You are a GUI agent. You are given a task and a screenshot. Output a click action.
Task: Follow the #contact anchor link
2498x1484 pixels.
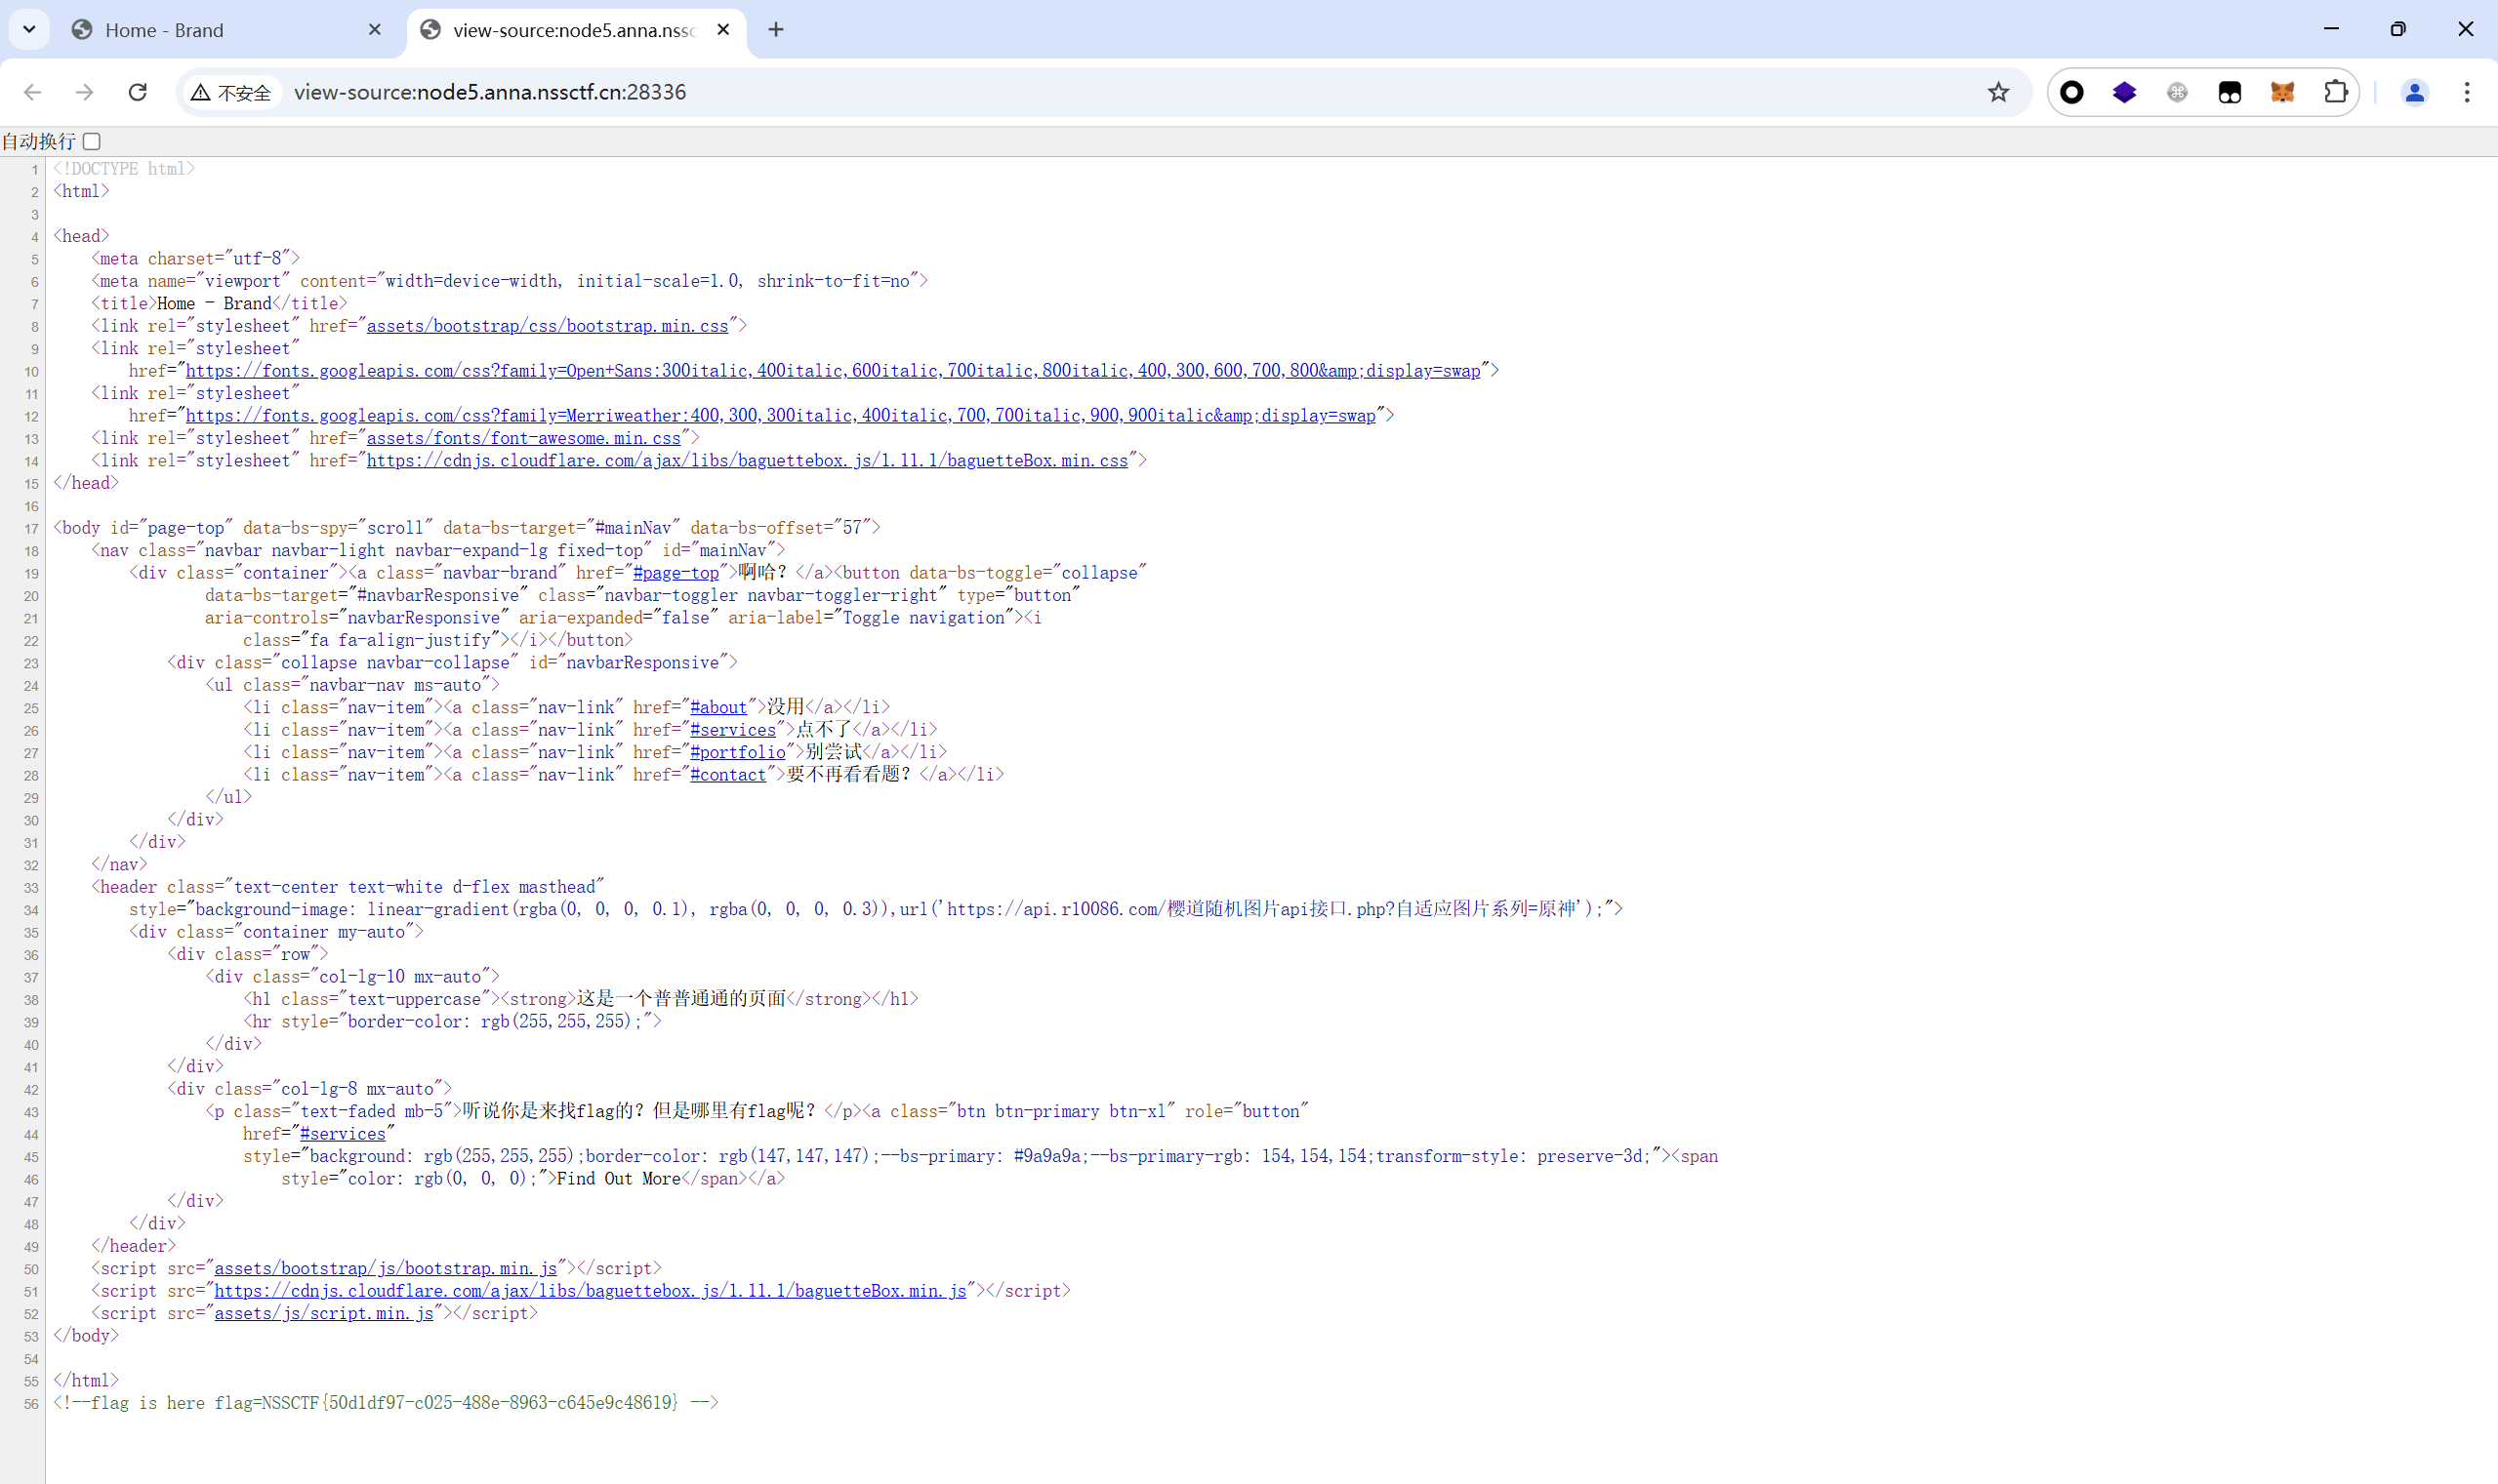click(727, 775)
